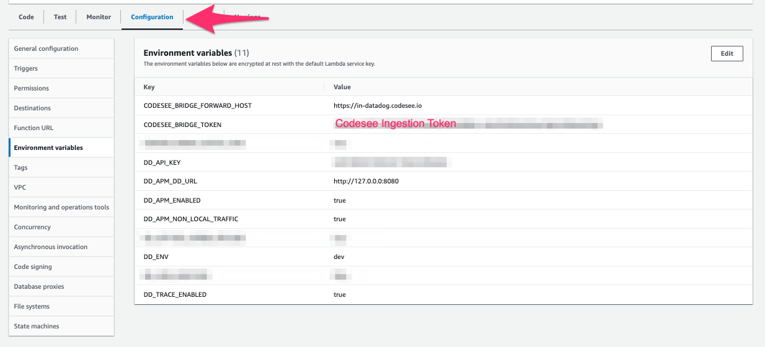Select the DD_APM_DD_URL key
Image resolution: width=765 pixels, height=347 pixels.
pos(170,182)
